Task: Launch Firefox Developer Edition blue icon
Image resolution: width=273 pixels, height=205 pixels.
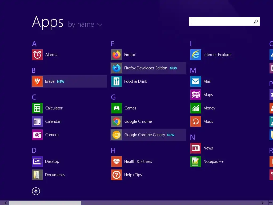Action: click(x=117, y=68)
